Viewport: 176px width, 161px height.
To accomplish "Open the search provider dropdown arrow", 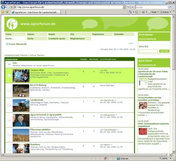I will tap(173, 7).
